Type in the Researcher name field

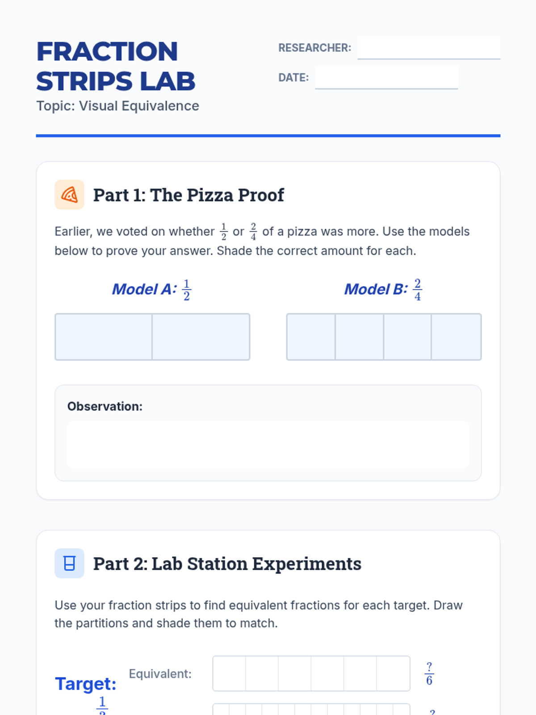(428, 47)
